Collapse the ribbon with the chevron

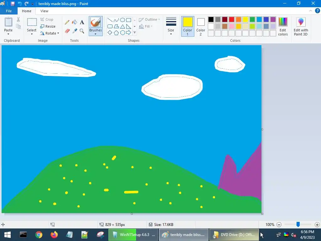click(x=311, y=11)
